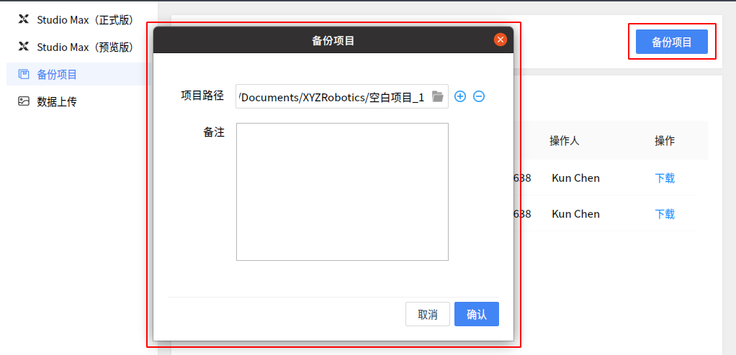Click the 项目路径 label

point(202,96)
